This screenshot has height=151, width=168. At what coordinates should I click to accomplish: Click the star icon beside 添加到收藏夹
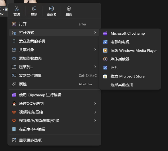[14, 58]
